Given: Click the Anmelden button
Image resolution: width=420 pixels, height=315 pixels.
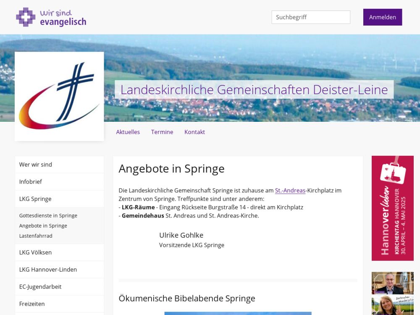Looking at the screenshot, I should point(383,17).
